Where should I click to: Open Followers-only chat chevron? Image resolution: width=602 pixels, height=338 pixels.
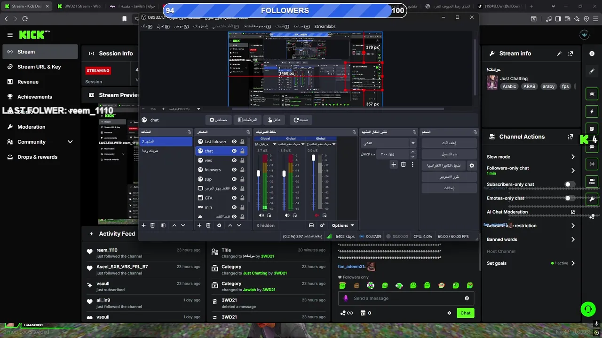573,170
